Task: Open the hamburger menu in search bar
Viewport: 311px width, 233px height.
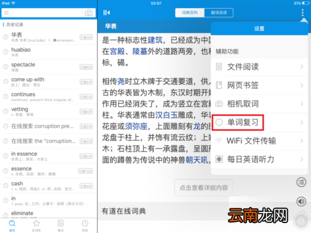Action: pos(7,13)
